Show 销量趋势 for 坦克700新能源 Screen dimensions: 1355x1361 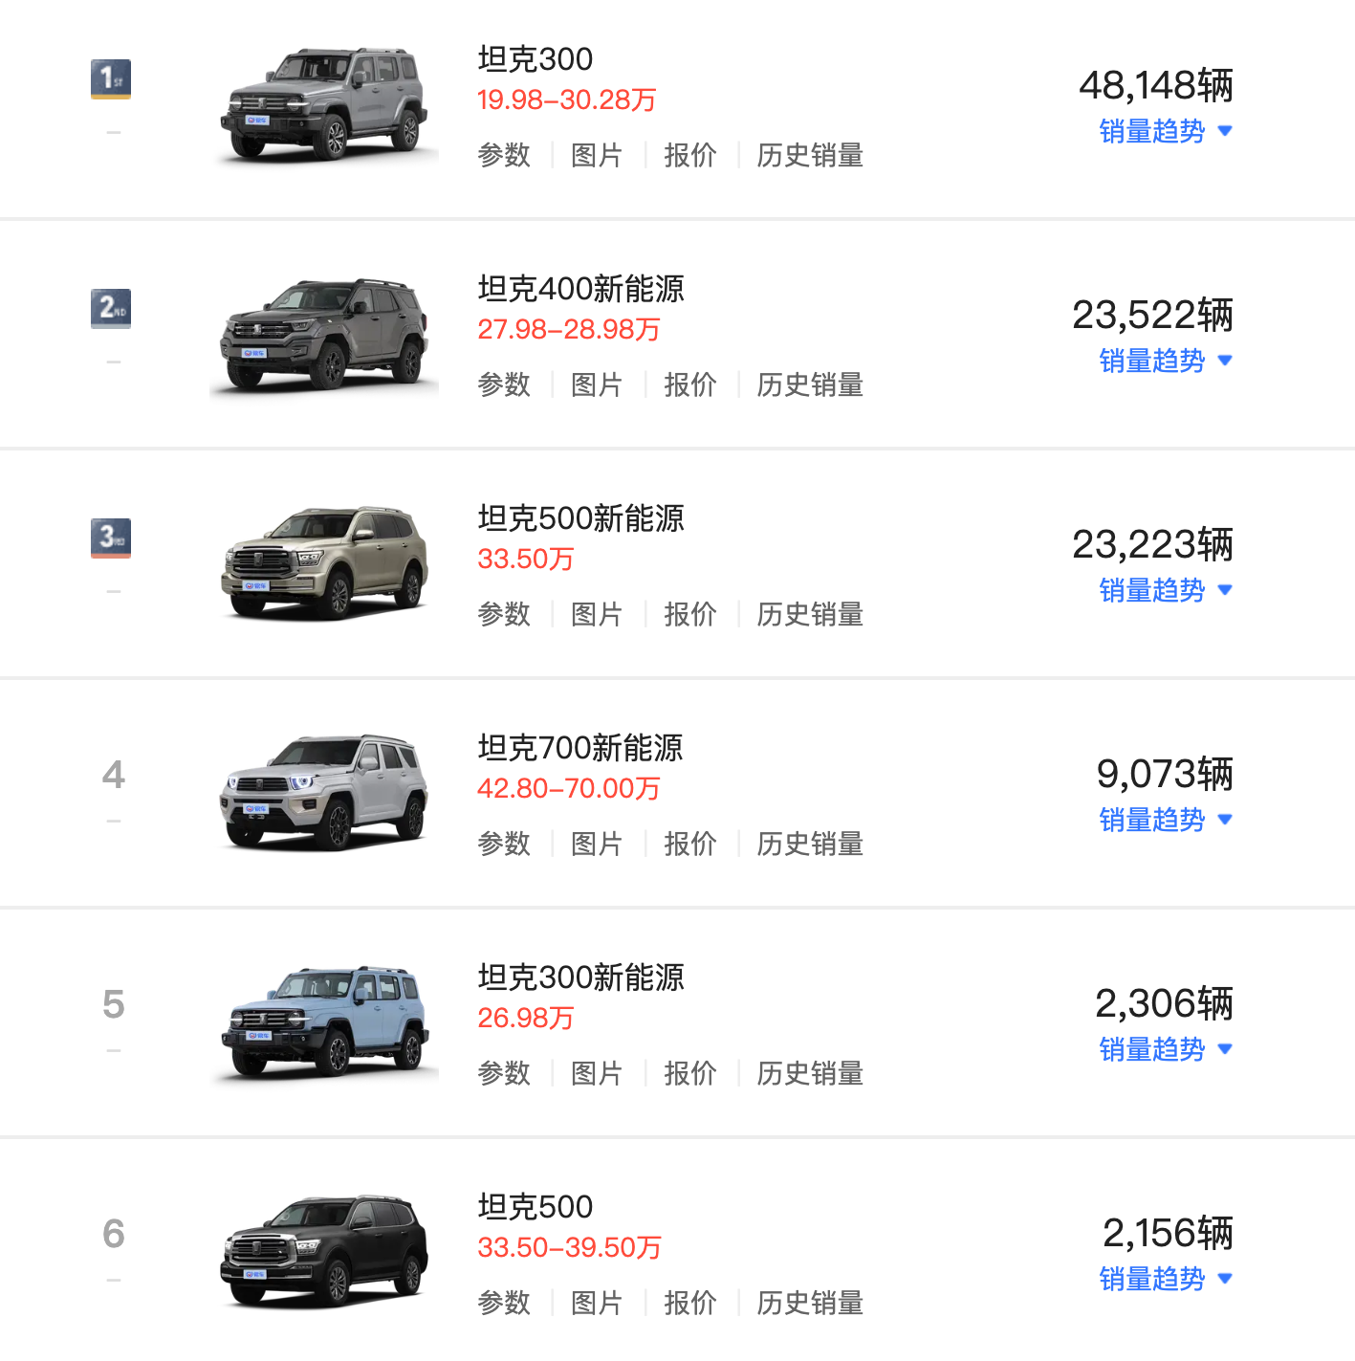[1165, 820]
